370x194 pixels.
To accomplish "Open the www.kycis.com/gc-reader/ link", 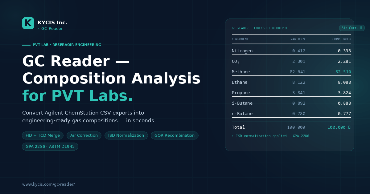I will [48, 184].
